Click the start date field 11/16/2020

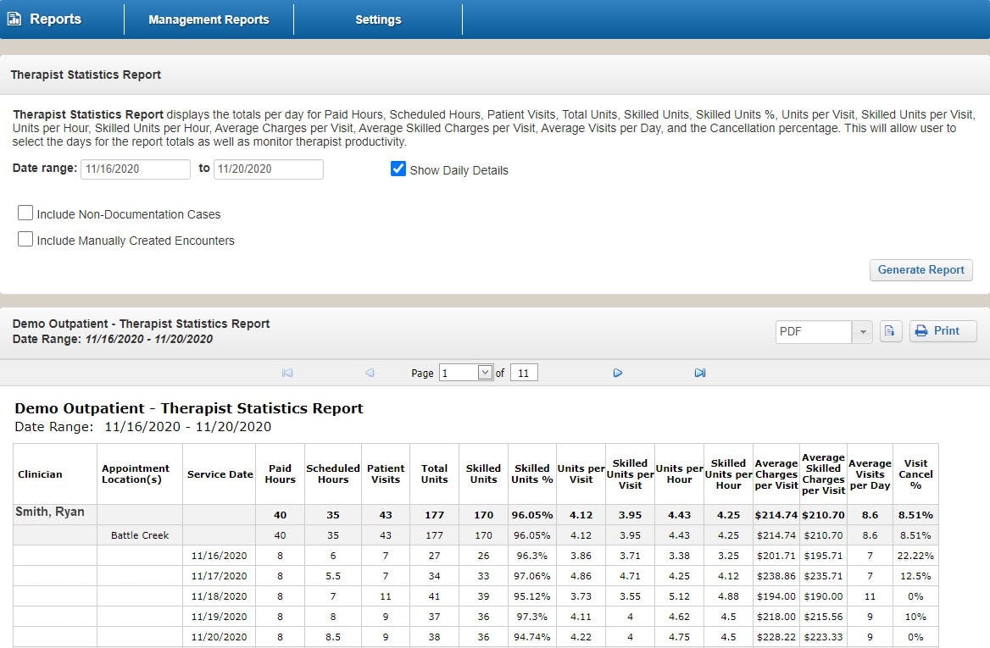pos(135,169)
